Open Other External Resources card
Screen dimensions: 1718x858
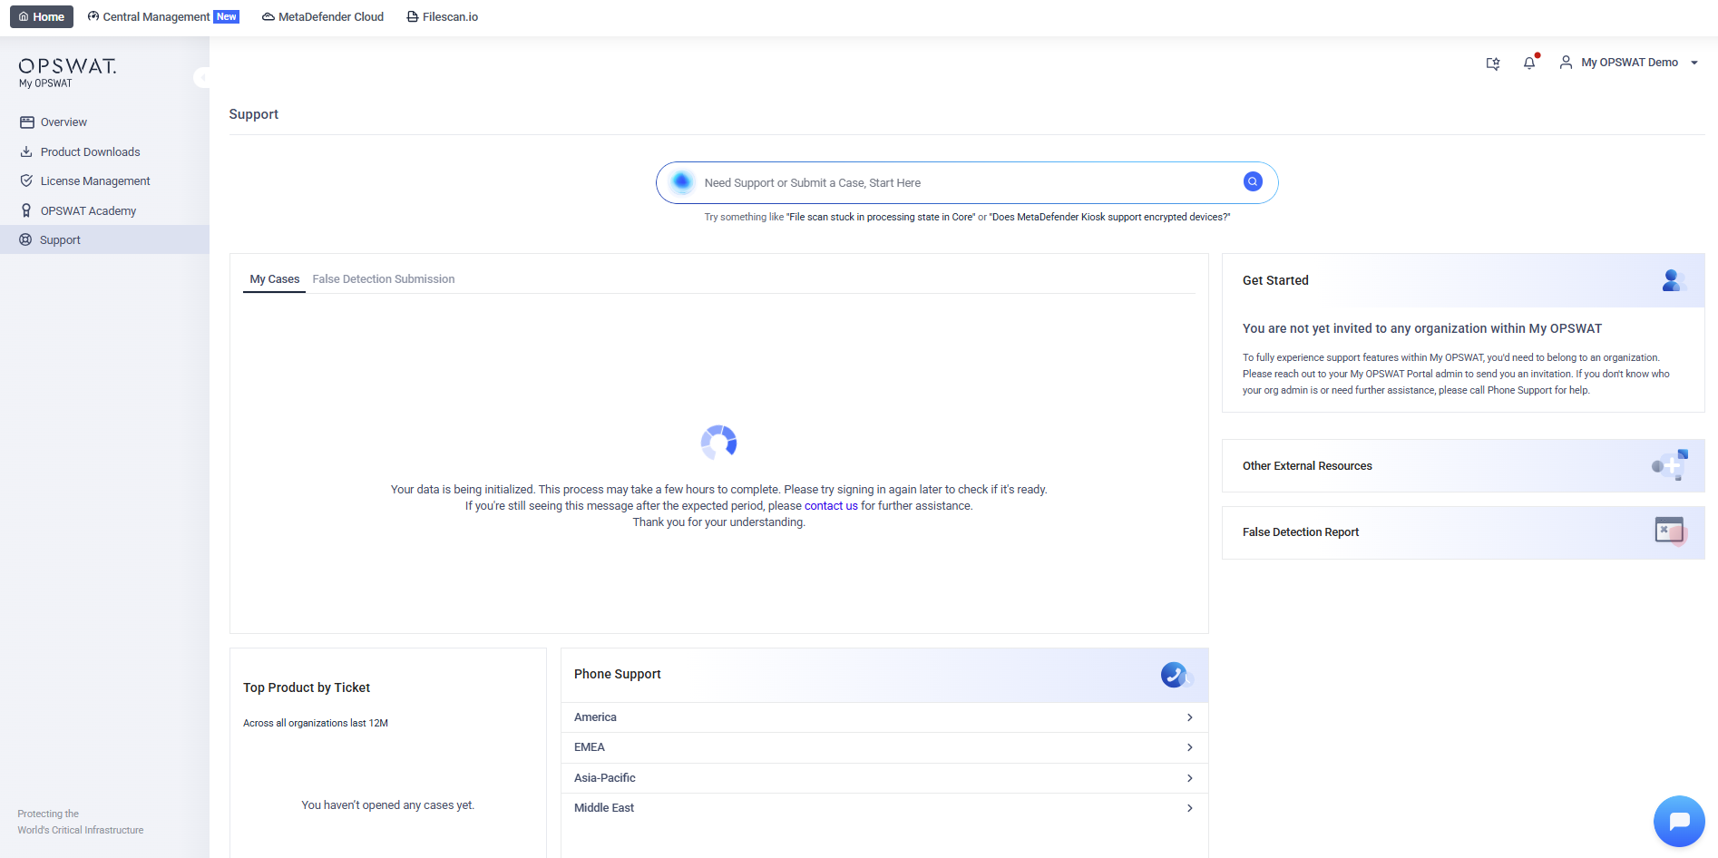(1462, 466)
